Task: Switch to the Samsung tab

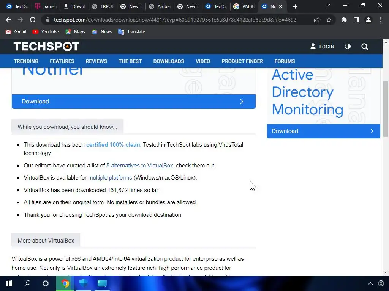Action: 46,6
